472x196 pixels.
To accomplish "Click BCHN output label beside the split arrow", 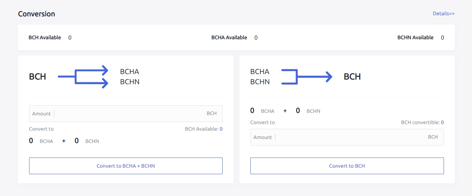I will click(130, 82).
